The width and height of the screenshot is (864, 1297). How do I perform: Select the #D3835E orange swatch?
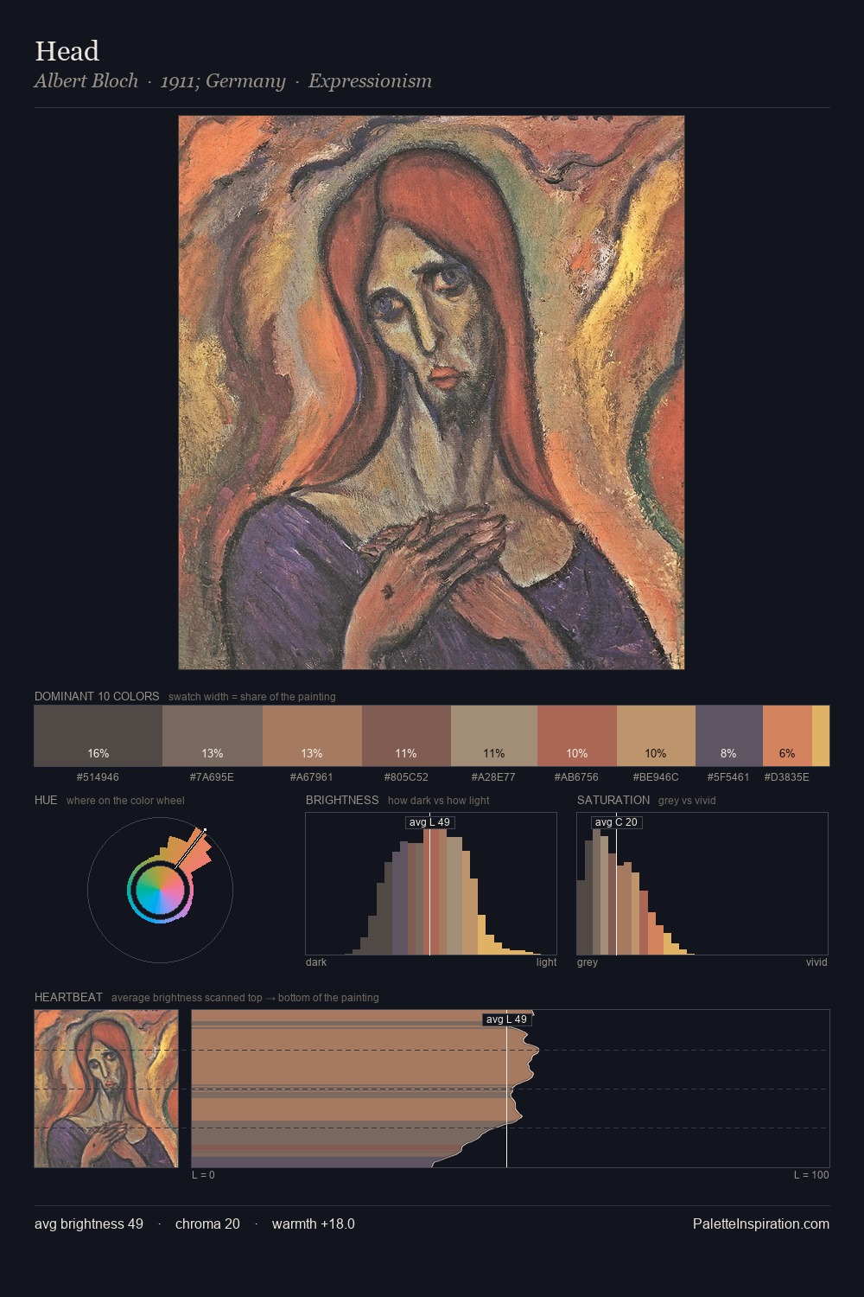(787, 736)
